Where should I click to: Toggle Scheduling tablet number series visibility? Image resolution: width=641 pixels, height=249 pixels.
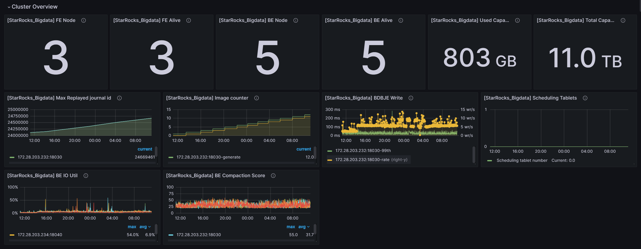click(x=522, y=161)
